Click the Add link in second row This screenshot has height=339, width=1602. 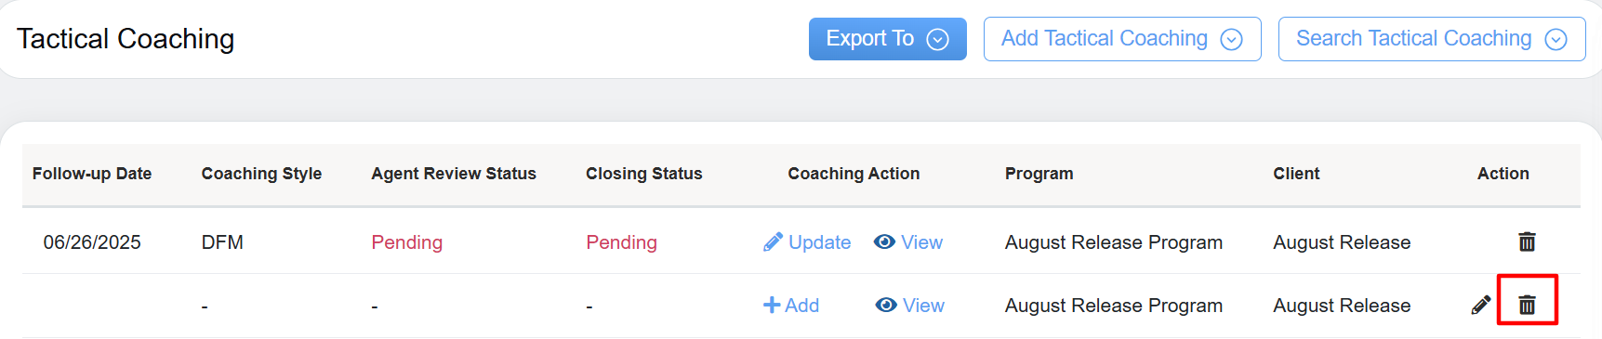click(x=801, y=306)
